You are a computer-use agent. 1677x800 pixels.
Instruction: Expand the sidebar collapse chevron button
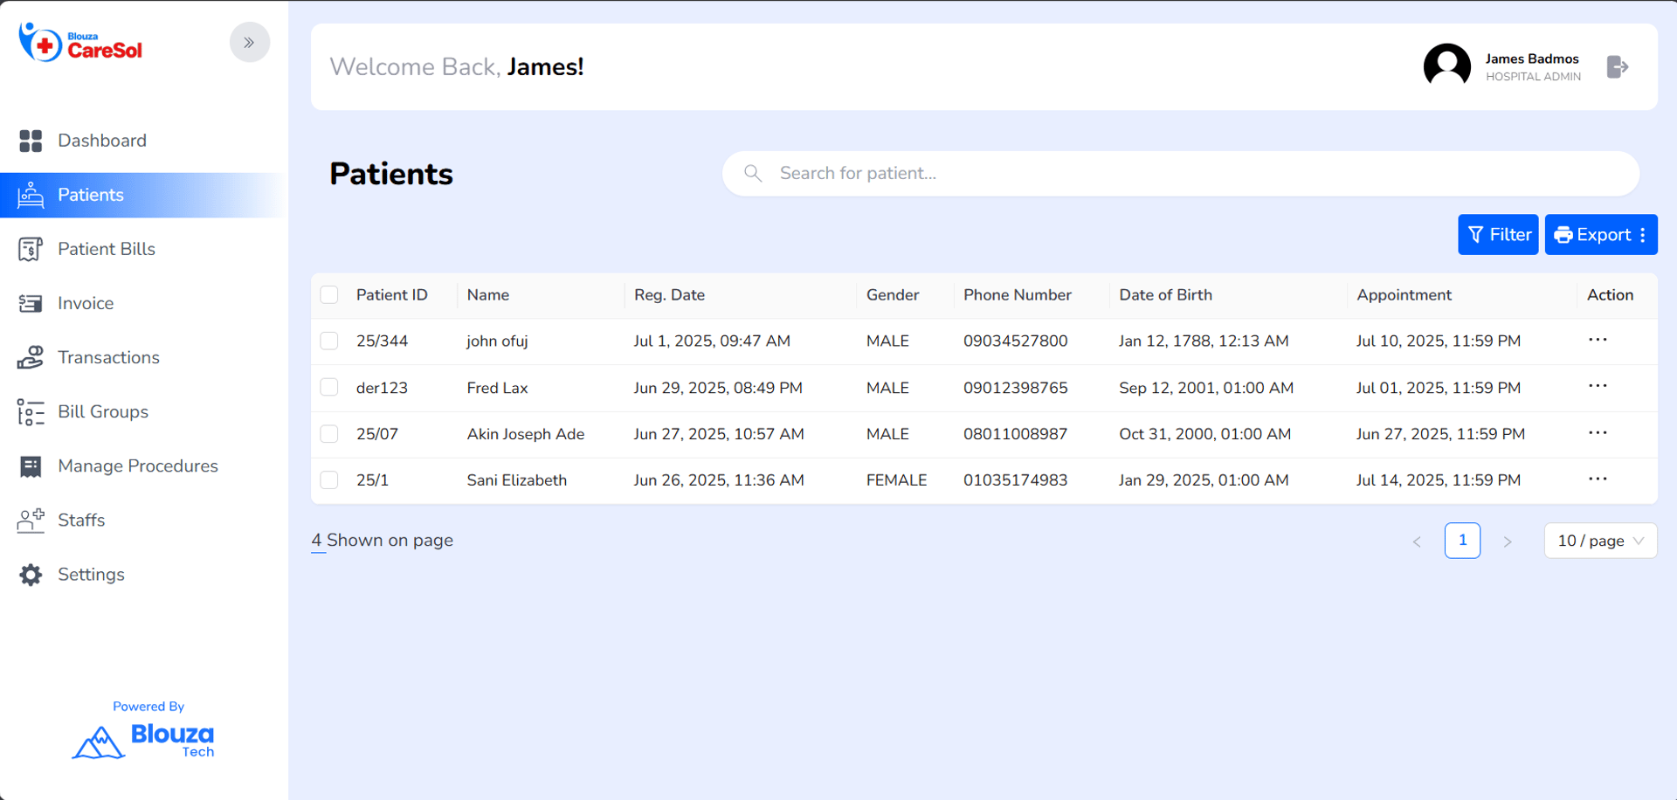tap(250, 42)
